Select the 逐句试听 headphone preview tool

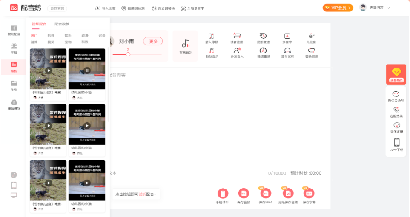287,53
